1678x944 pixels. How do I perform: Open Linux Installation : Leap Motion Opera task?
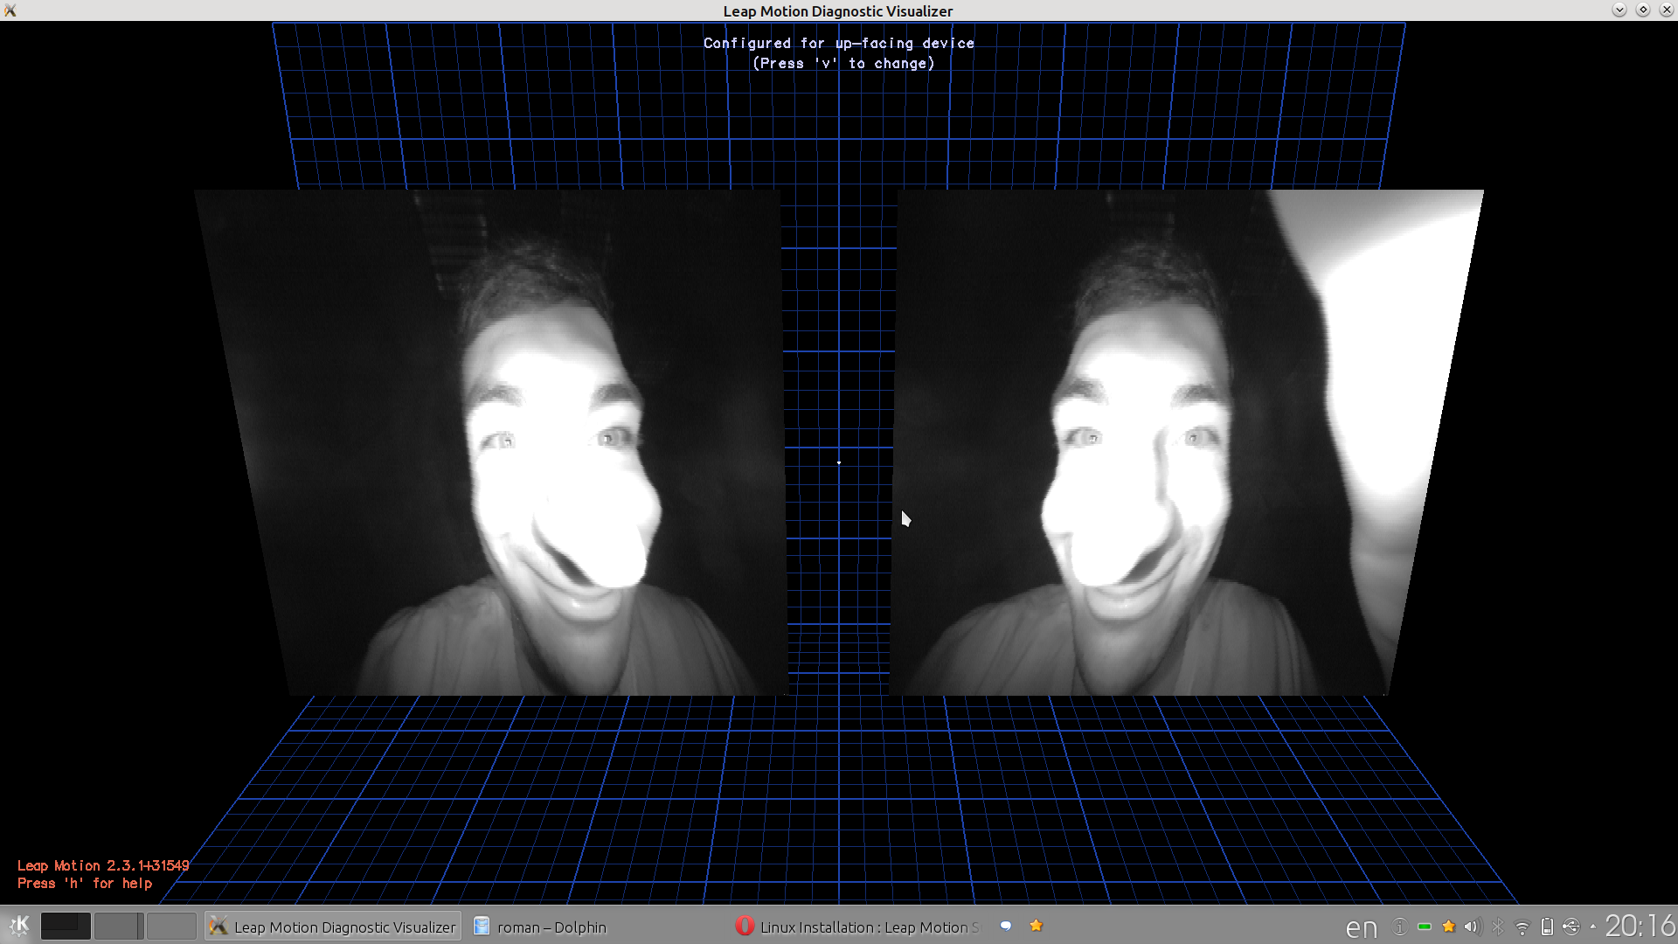(858, 927)
